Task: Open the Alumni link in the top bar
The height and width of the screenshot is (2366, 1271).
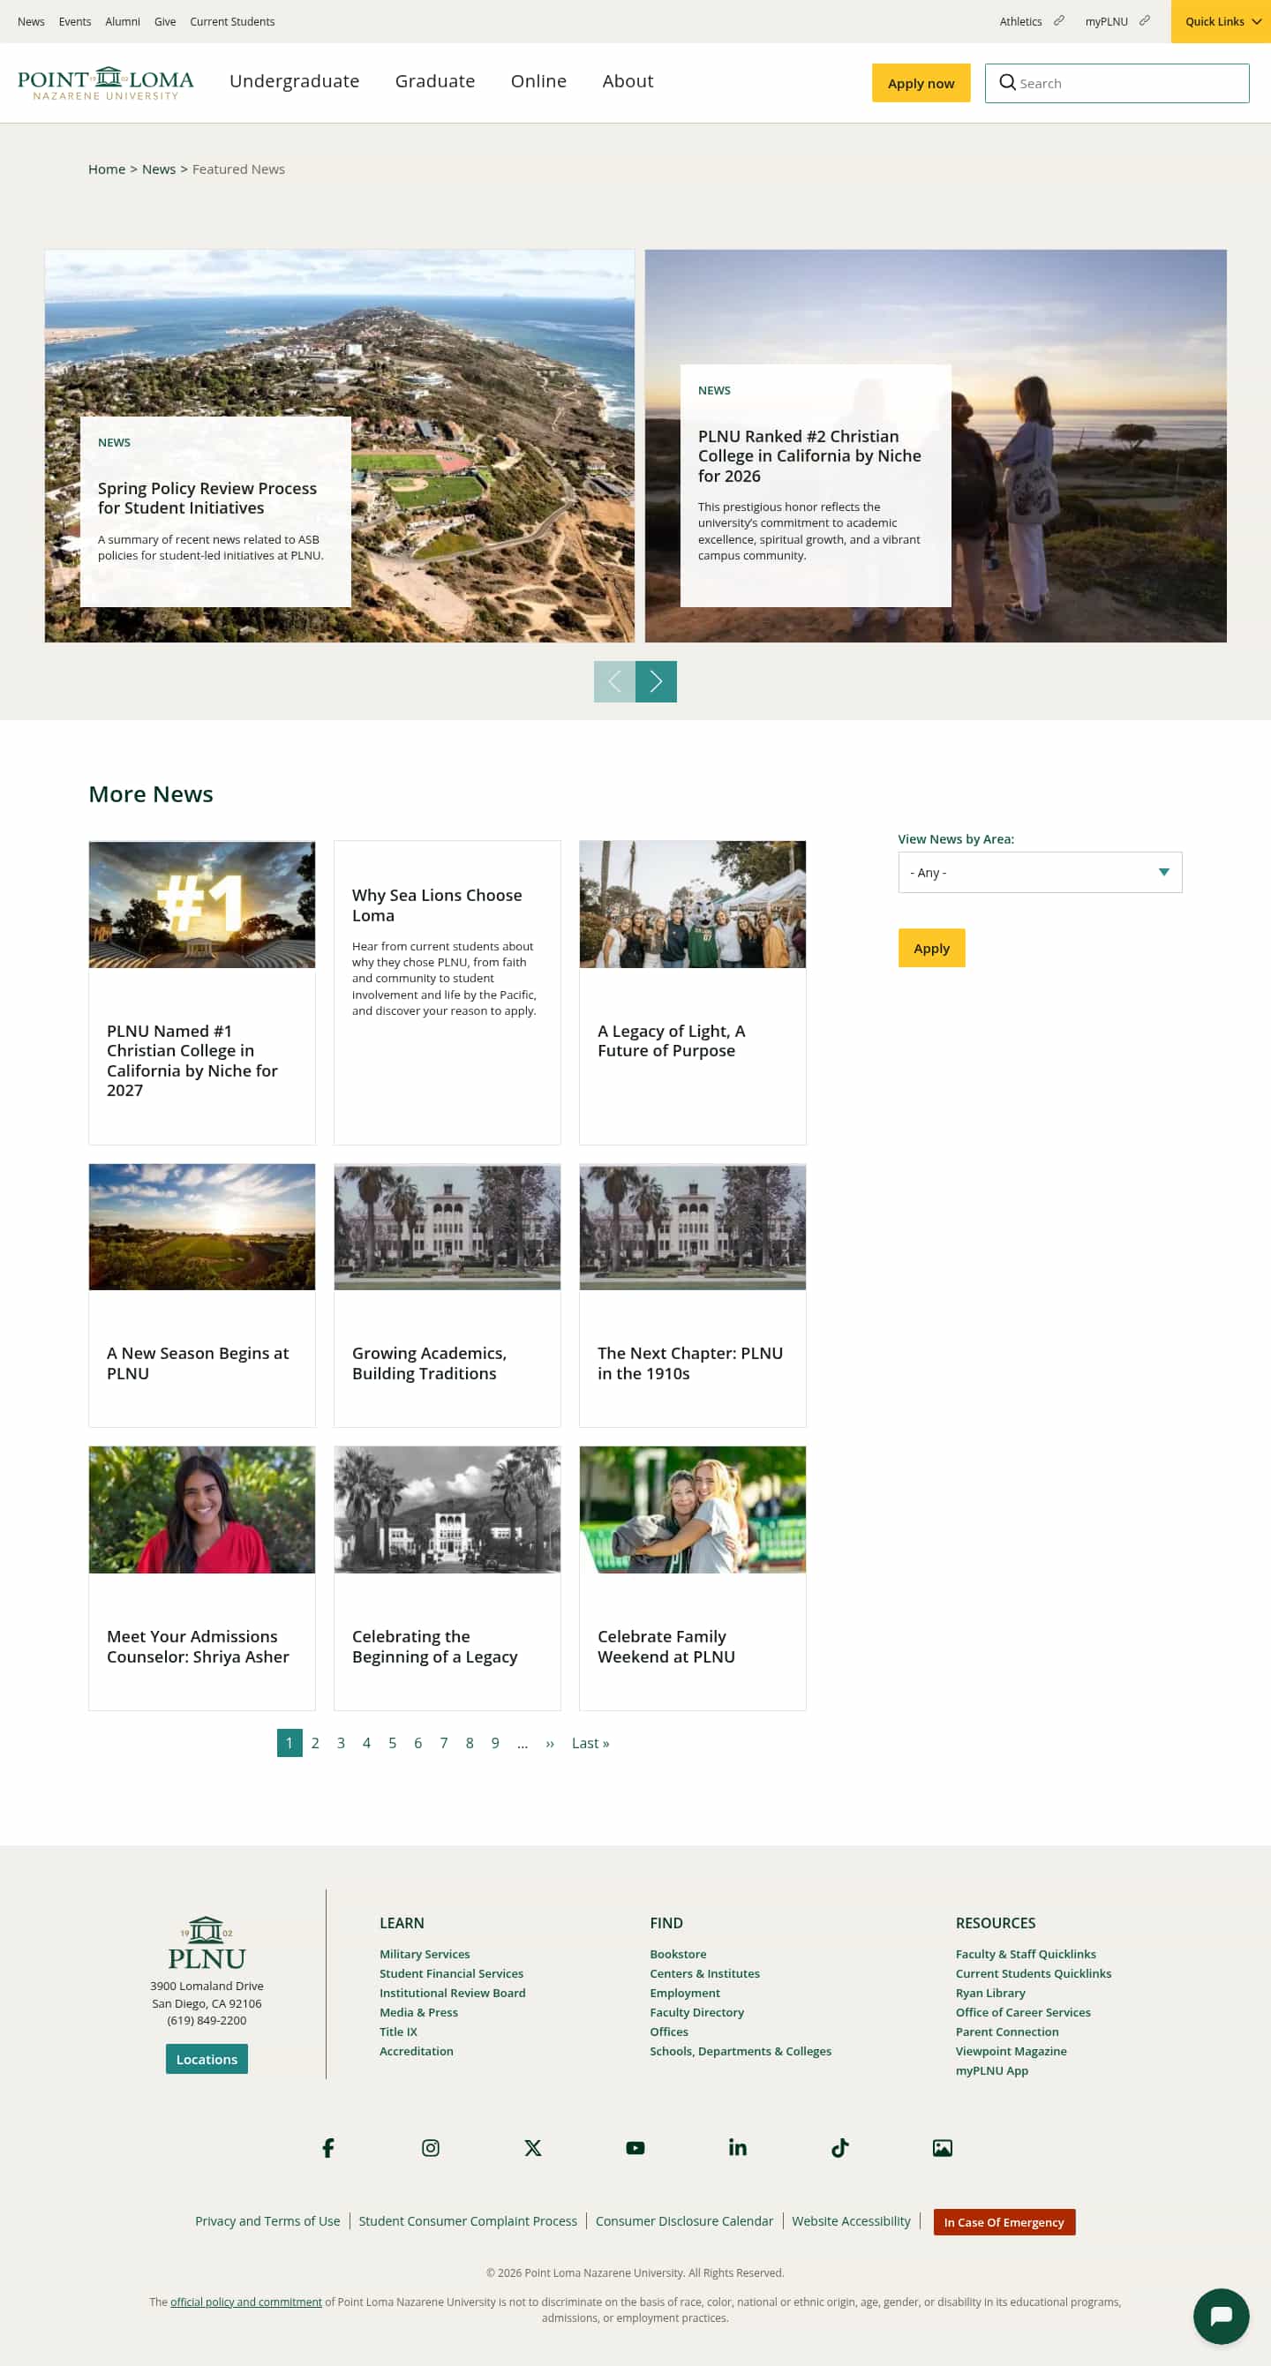Action: coord(122,21)
